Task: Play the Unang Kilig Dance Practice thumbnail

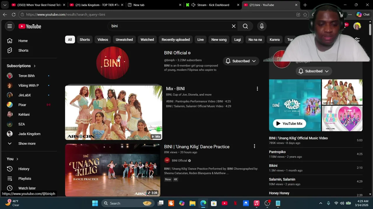Action: (112, 170)
